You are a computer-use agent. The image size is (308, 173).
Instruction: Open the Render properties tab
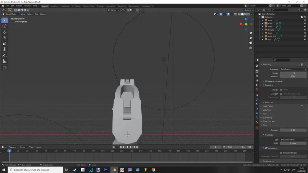257,71
